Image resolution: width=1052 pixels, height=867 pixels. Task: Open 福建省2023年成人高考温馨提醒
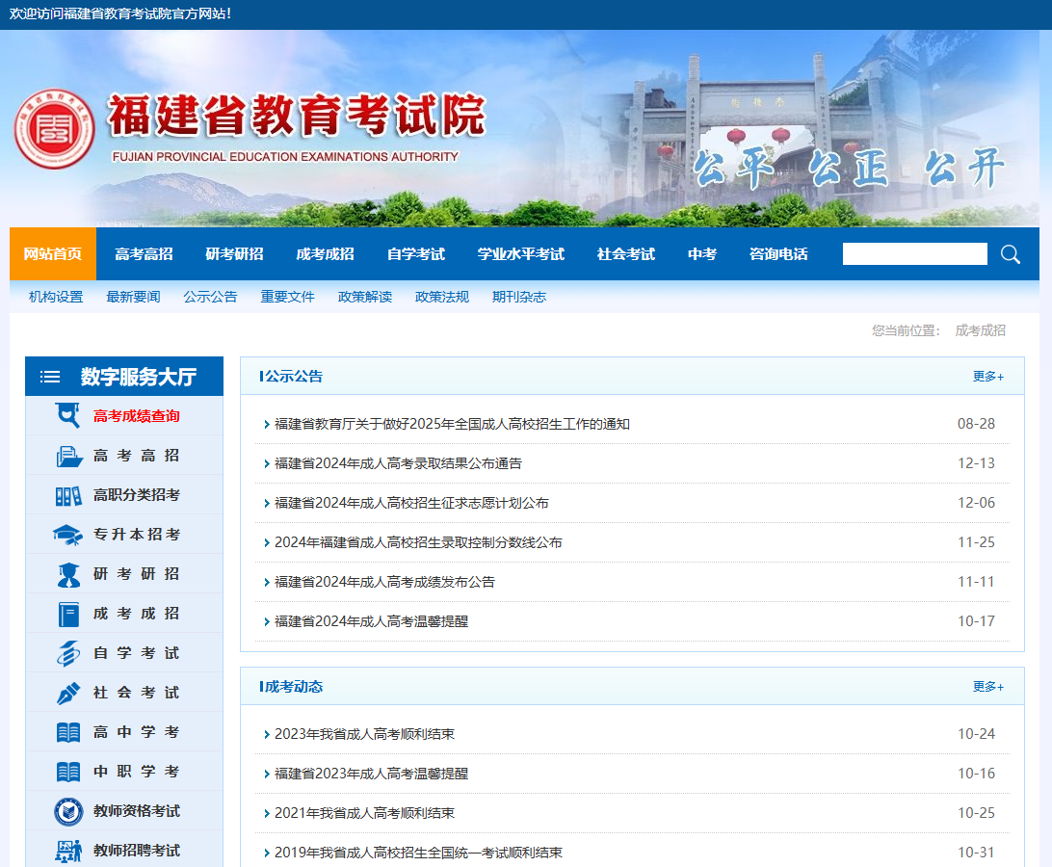point(371,774)
